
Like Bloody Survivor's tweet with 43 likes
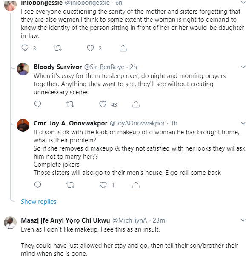tap(103, 104)
